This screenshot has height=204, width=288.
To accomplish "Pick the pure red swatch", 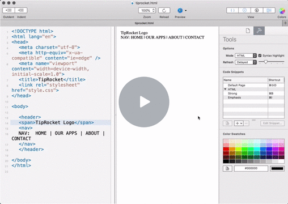I will [226, 149].
